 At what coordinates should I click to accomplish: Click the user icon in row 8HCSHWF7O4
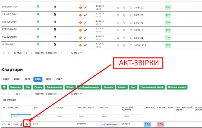tap(55, 7)
